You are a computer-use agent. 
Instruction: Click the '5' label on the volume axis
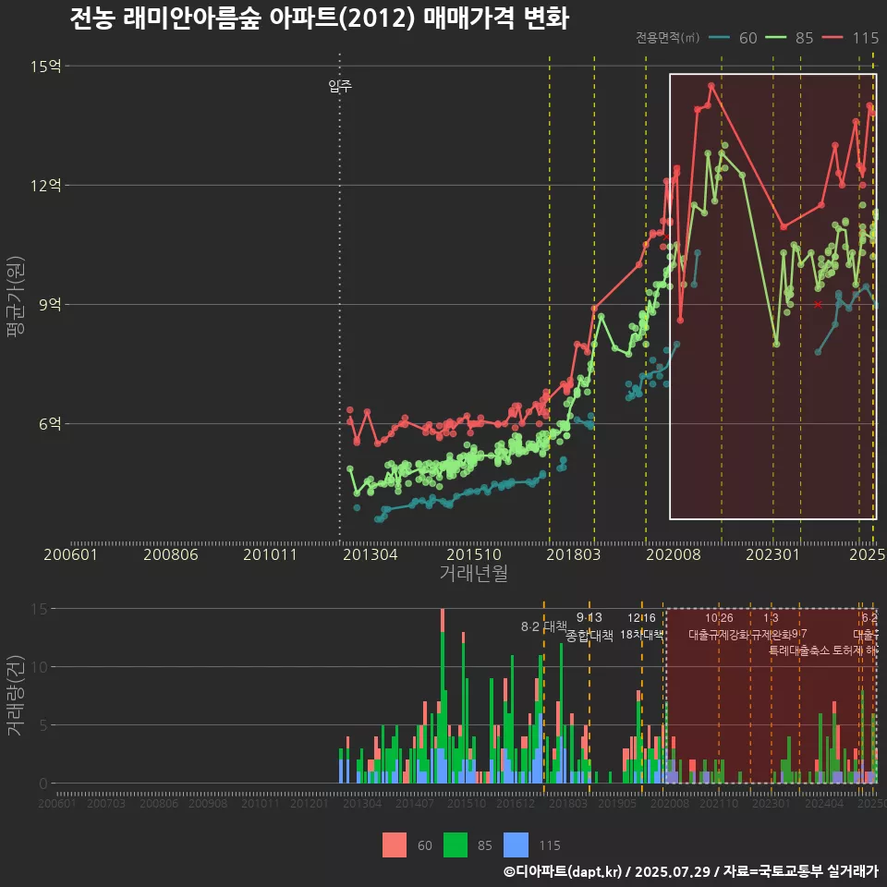(43, 725)
